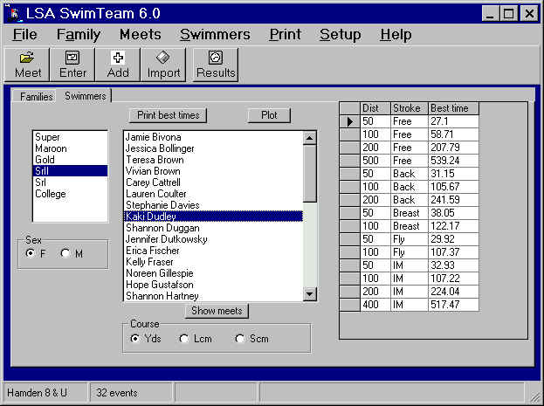The height and width of the screenshot is (406, 544).
Task: Click the best time cell 207.79
Action: pyautogui.click(x=454, y=148)
